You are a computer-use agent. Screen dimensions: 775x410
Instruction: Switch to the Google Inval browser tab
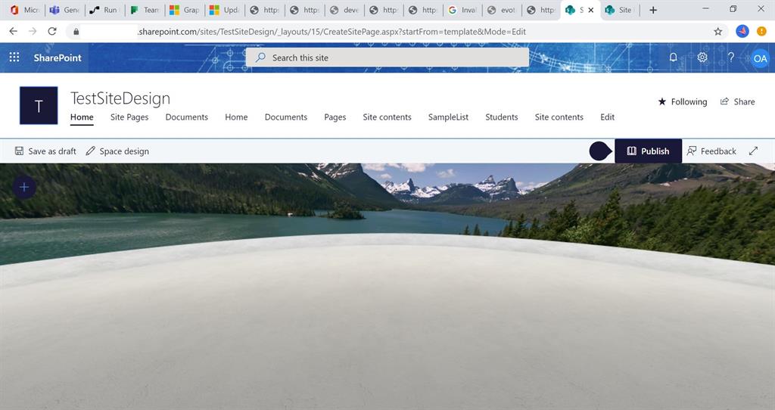[462, 10]
